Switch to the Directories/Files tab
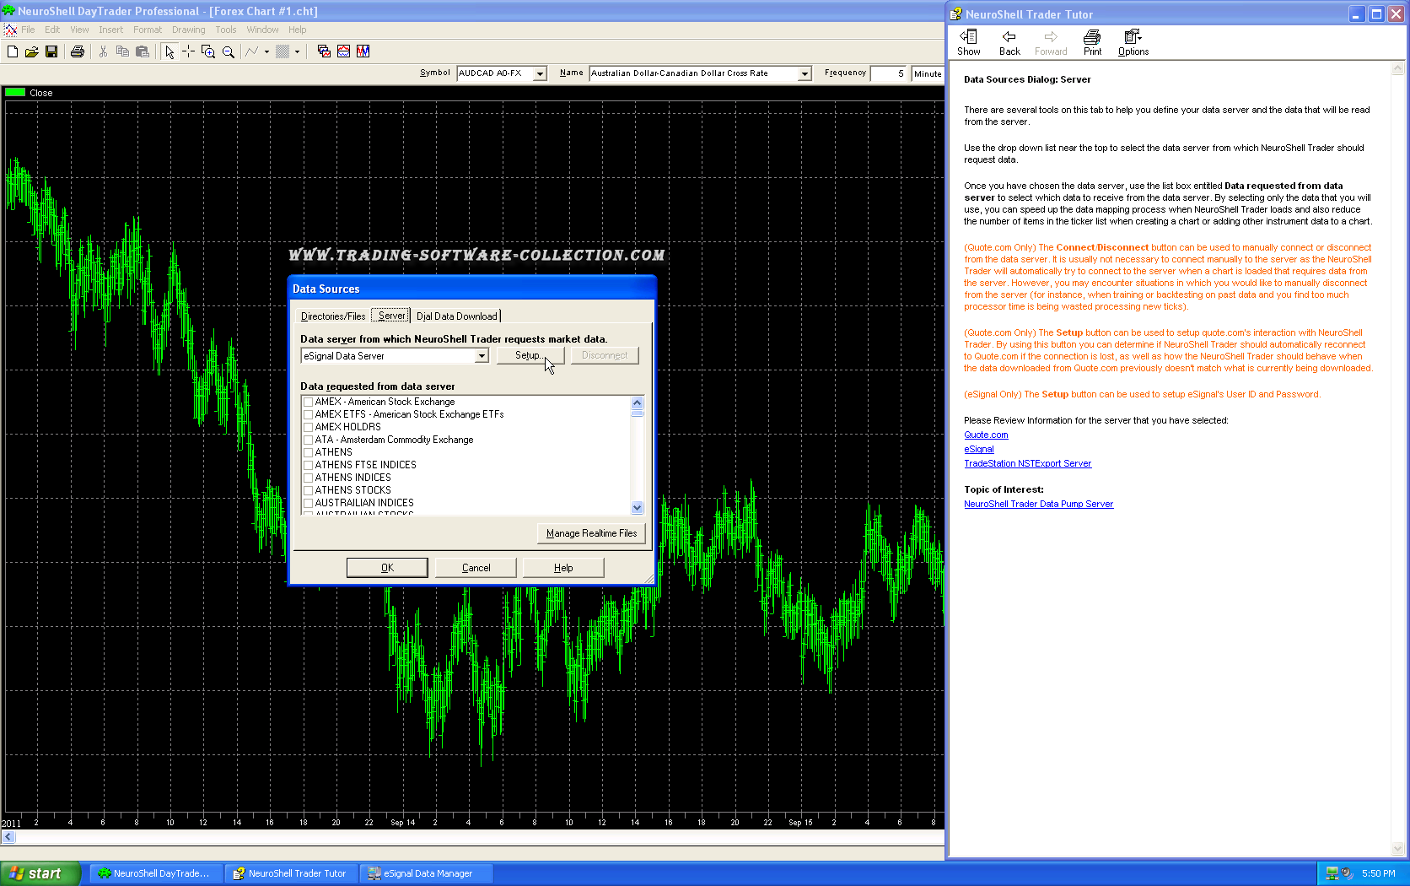1410x886 pixels. (333, 316)
